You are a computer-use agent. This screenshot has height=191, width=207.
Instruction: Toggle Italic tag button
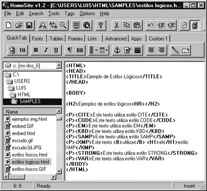pyautogui.click(x=46, y=50)
